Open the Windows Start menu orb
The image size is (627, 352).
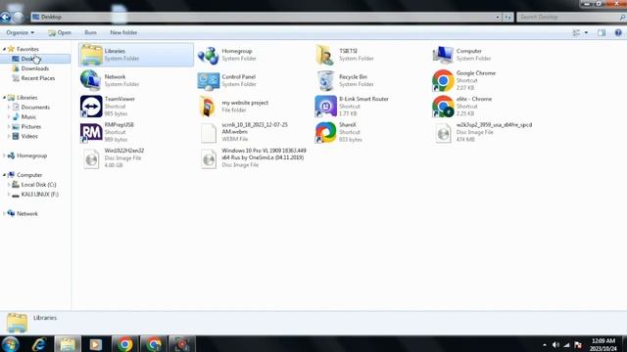tap(10, 343)
